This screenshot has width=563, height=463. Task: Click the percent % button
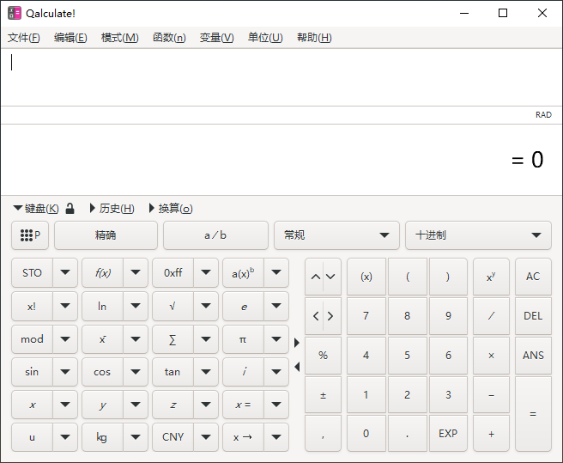click(323, 356)
